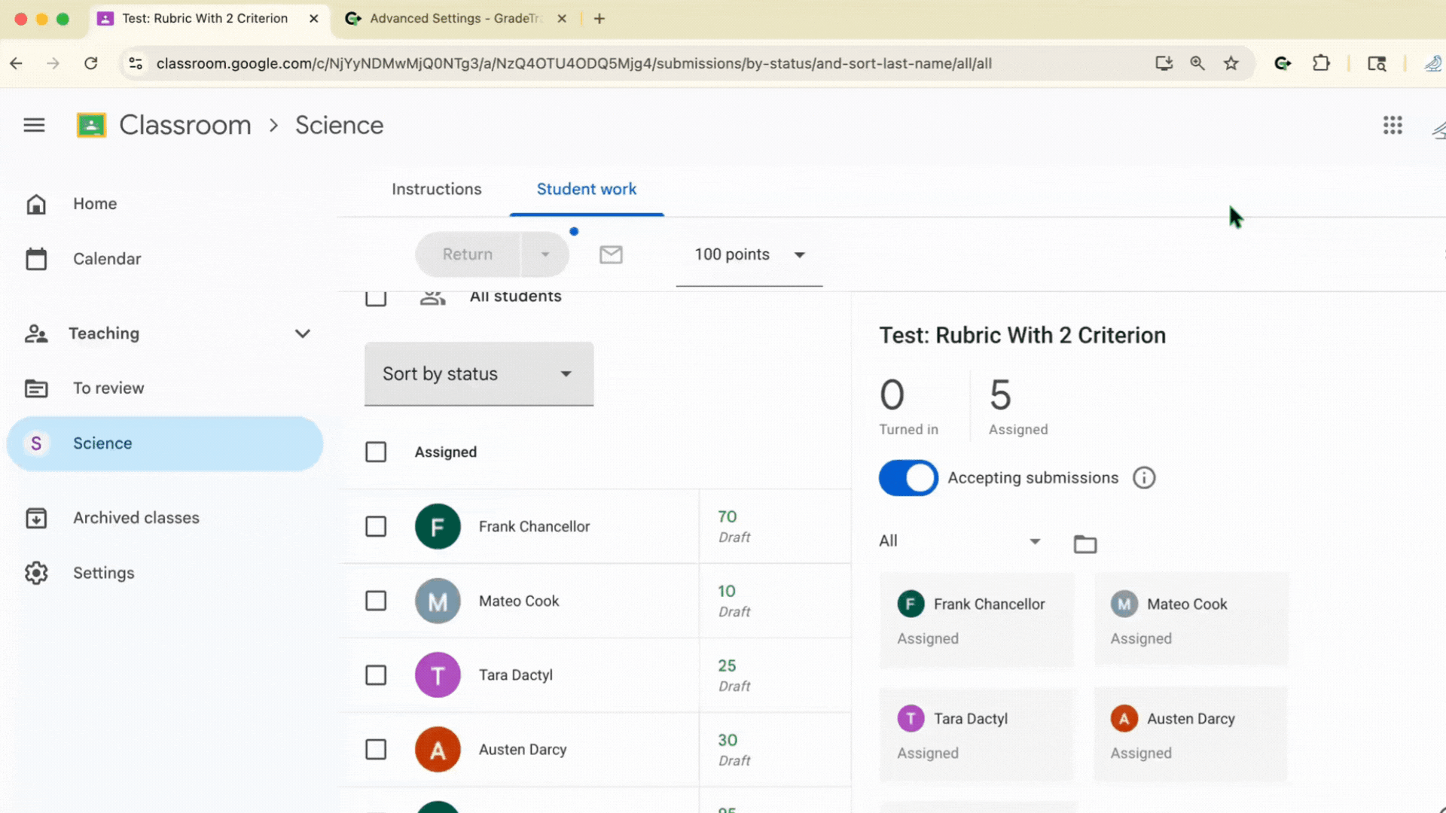This screenshot has width=1446, height=813.
Task: Open the Sort by status dropdown
Action: [479, 374]
